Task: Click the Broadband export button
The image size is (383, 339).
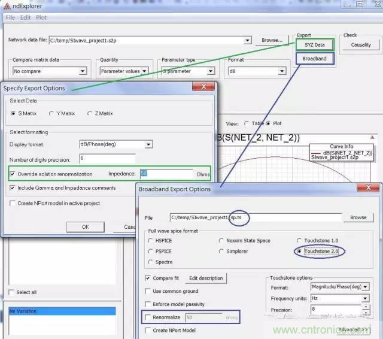Action: (315, 59)
